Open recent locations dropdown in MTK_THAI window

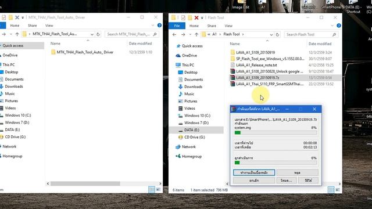10,34
